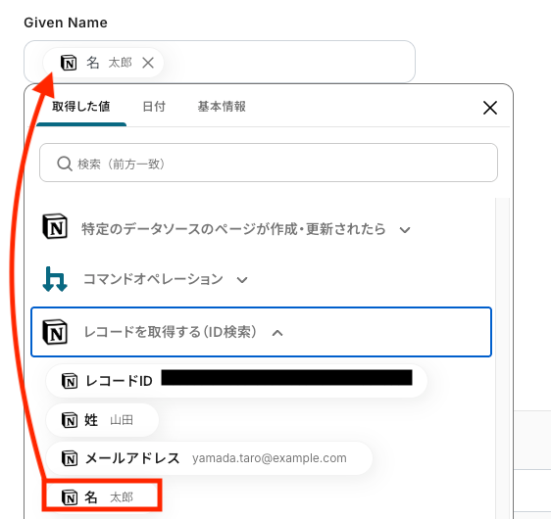Select the 姓 山田 value chip

[x=102, y=420]
